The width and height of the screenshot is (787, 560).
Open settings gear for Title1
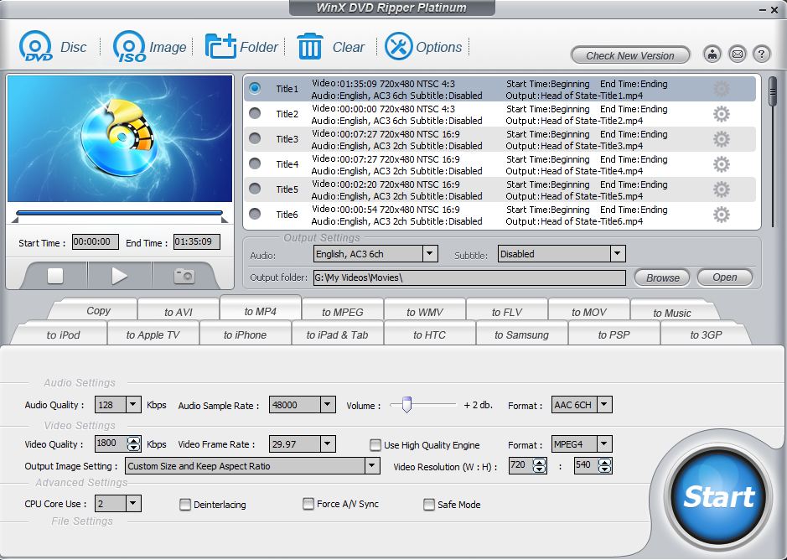click(722, 89)
